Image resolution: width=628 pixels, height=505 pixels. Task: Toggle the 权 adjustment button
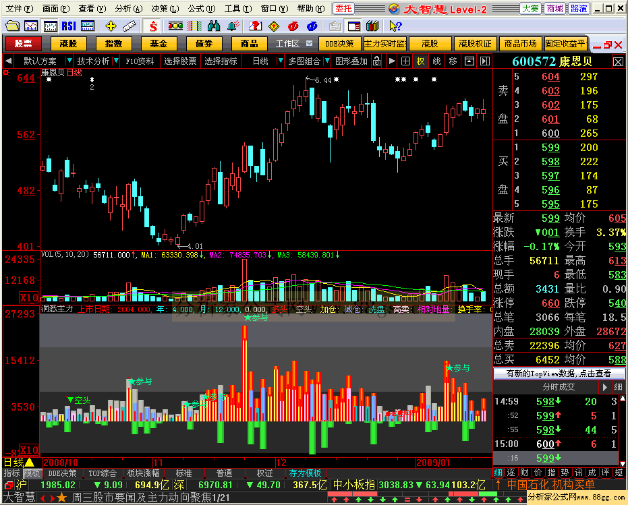(420, 61)
